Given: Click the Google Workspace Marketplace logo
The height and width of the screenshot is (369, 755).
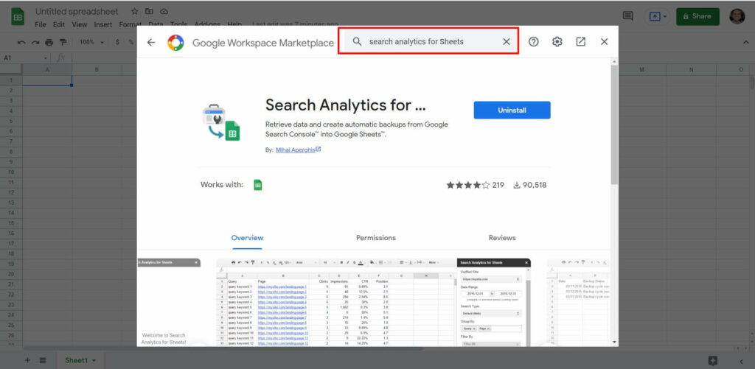Looking at the screenshot, I should coord(175,42).
